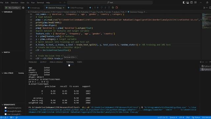Switch to the SVM-f1score.py tab

tap(77, 8)
